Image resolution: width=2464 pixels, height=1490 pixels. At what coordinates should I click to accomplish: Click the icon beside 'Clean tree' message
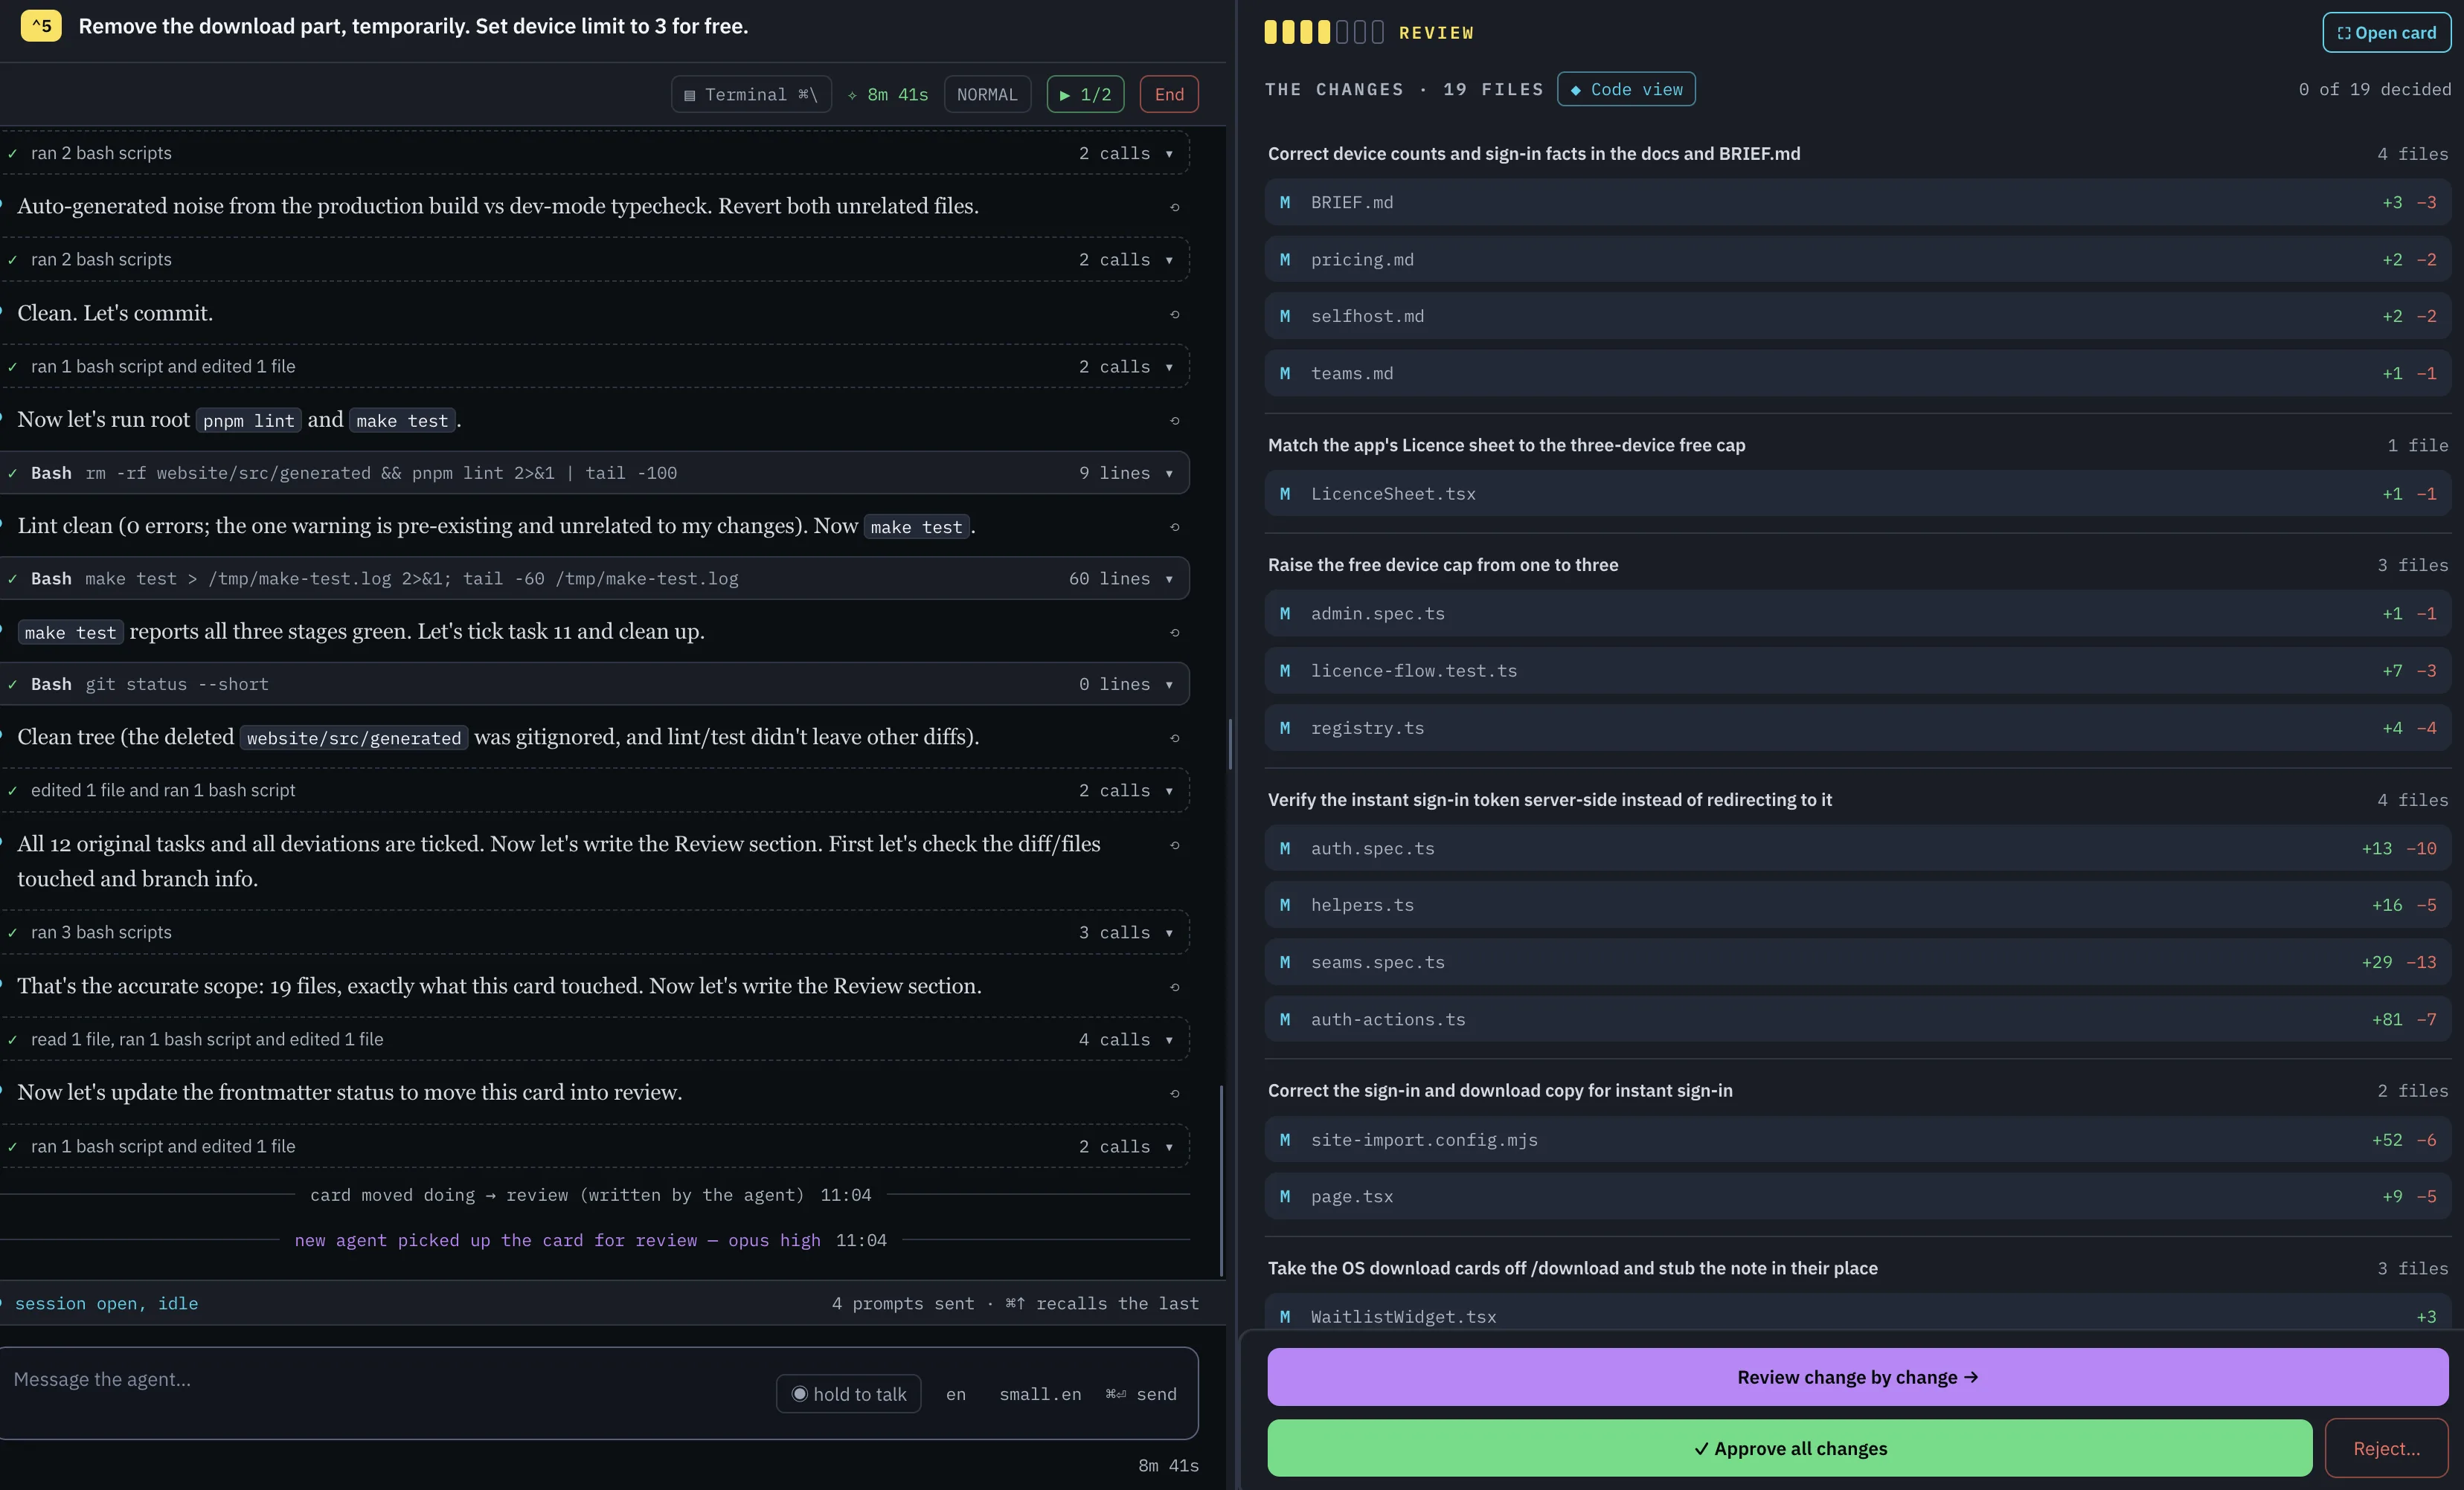[1175, 738]
